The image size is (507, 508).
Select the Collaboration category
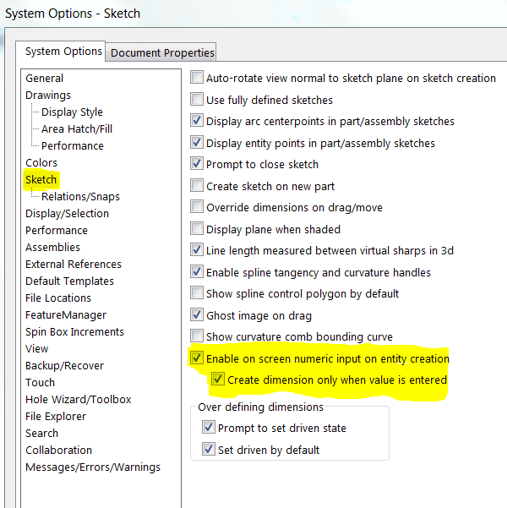pyautogui.click(x=58, y=450)
